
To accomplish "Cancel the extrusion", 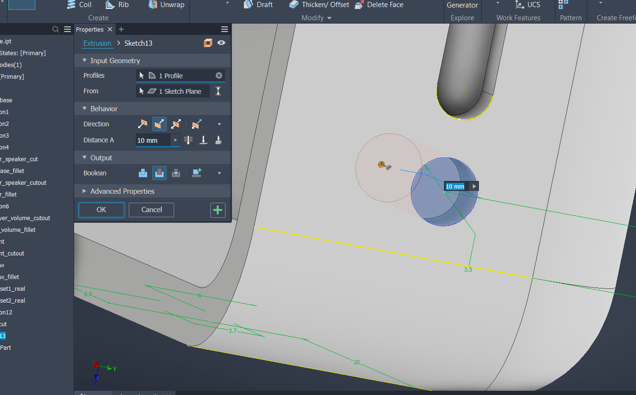I will 151,210.
